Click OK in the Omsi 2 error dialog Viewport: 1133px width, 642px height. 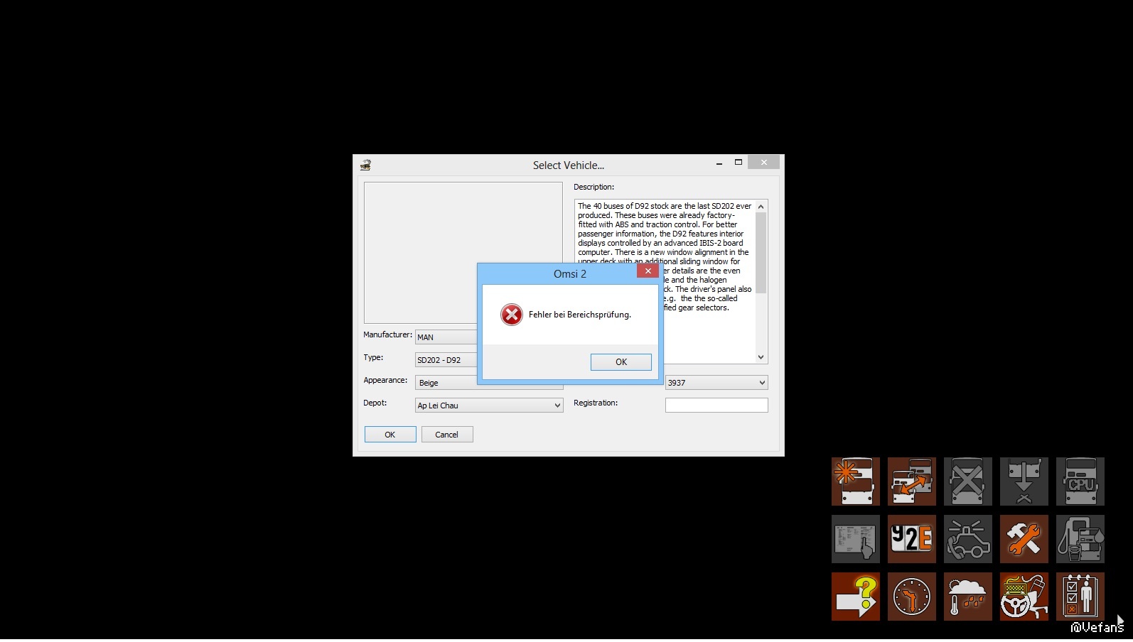click(x=621, y=362)
